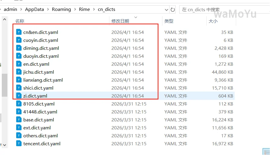Click the navigation pane scrollbar up arrow

click(x=4, y=19)
